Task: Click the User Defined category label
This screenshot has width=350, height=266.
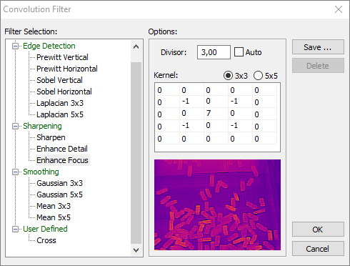Action: click(x=45, y=229)
